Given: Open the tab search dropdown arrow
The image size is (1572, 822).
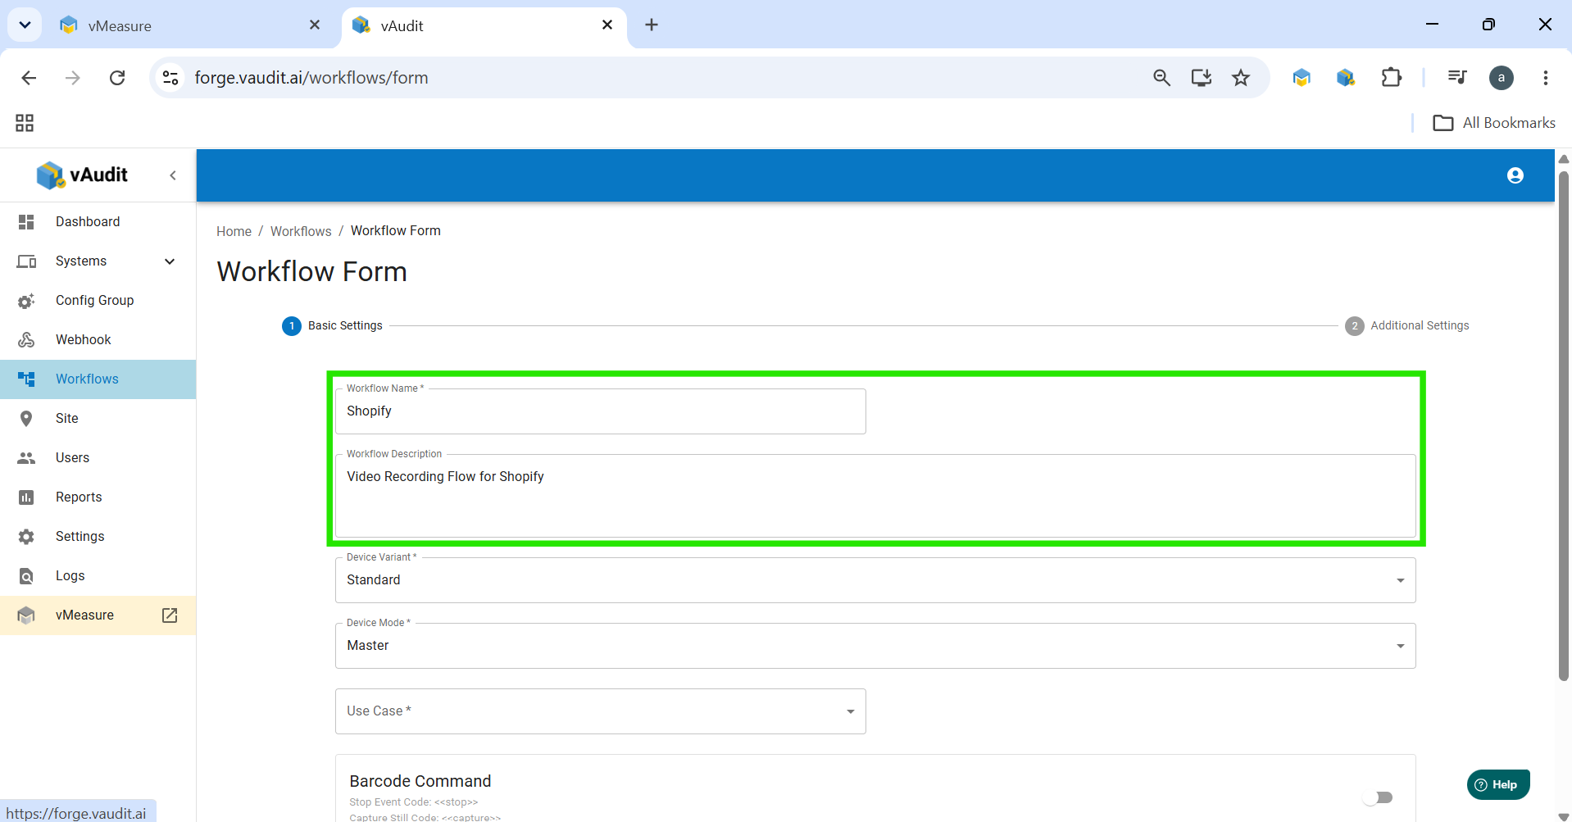Looking at the screenshot, I should pyautogui.click(x=25, y=25).
